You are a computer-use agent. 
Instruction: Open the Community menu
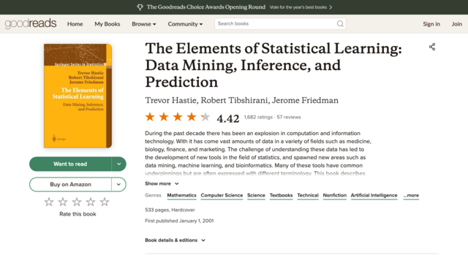185,24
